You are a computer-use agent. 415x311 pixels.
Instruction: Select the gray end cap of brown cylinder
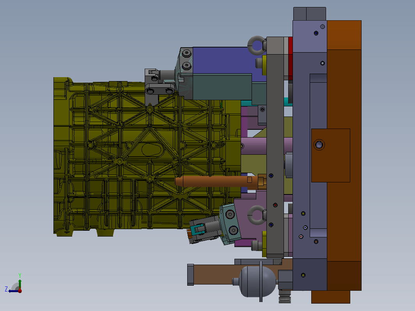pyautogui.click(x=190, y=274)
